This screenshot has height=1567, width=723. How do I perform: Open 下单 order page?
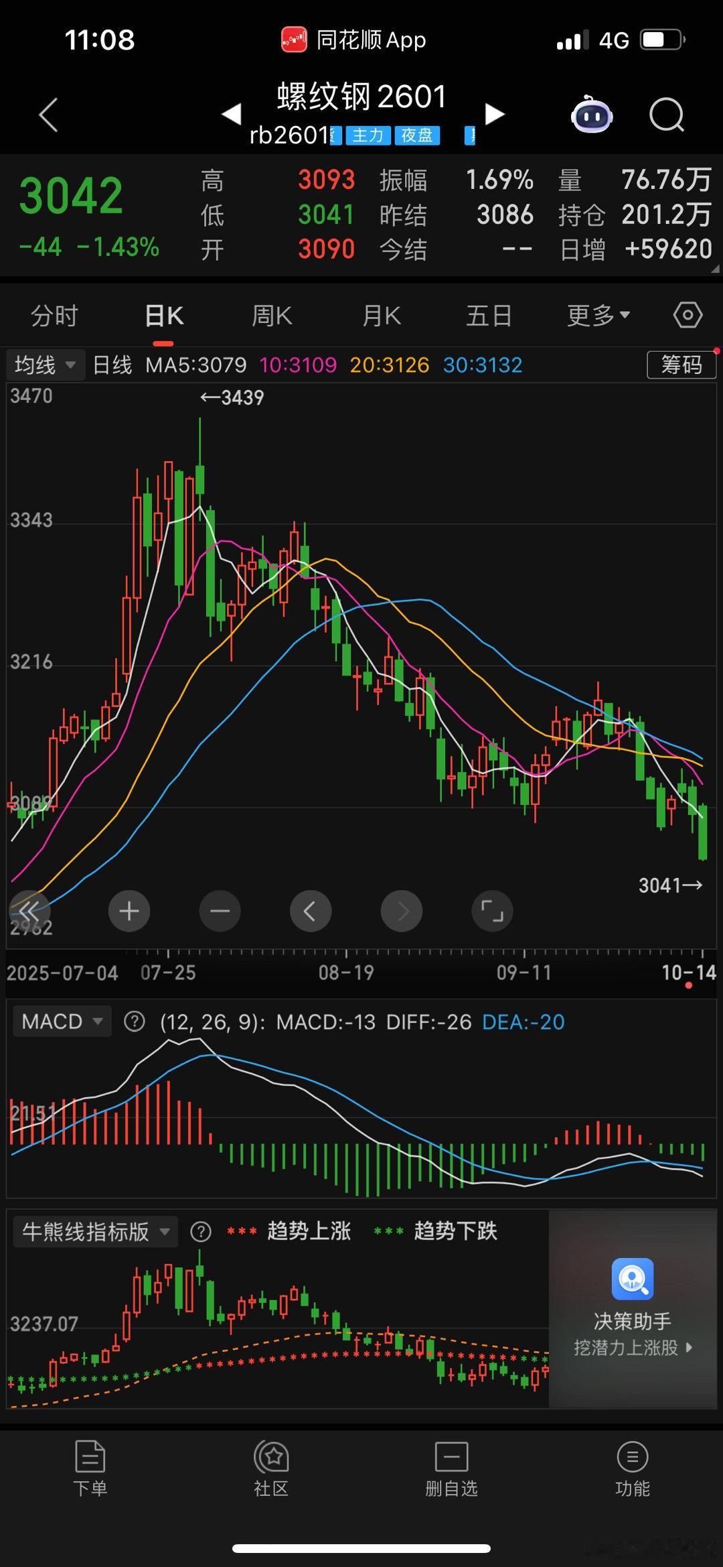(90, 1468)
